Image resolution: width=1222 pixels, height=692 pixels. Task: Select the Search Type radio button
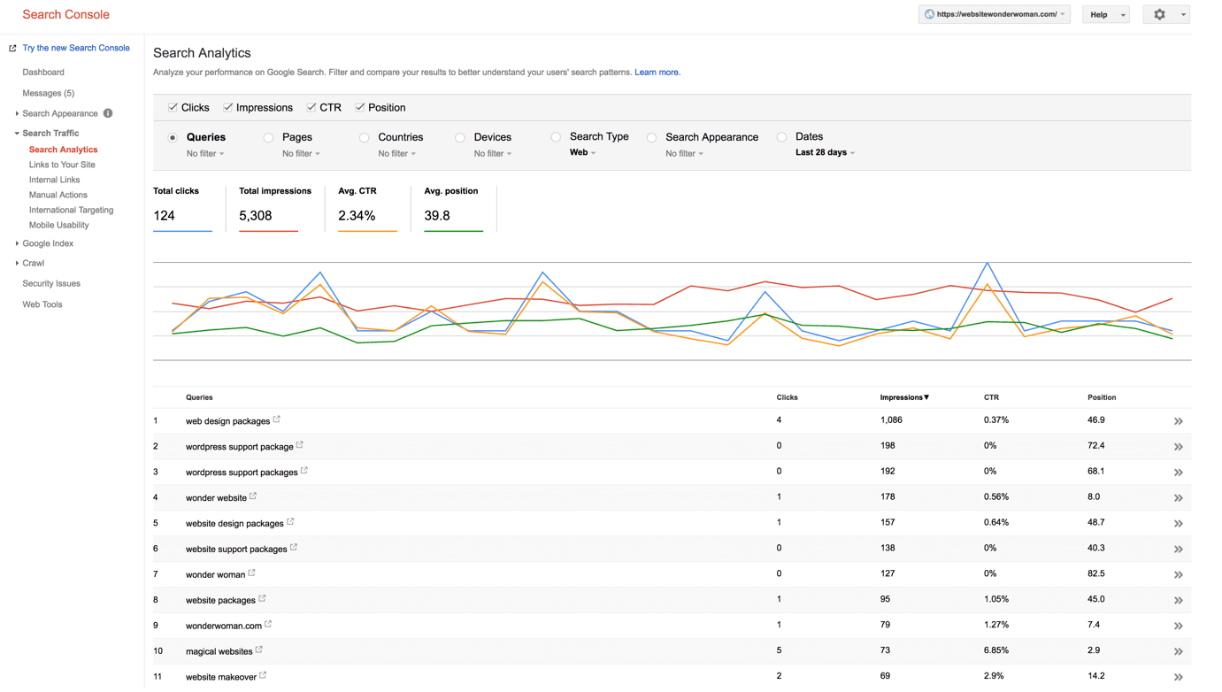pyautogui.click(x=556, y=137)
